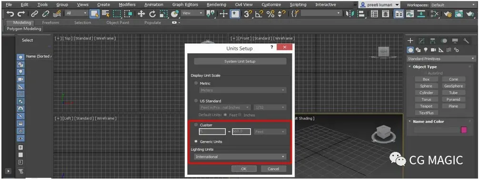The height and width of the screenshot is (180, 479).
Task: Open Rendered Frame Window icon
Action: point(459,14)
